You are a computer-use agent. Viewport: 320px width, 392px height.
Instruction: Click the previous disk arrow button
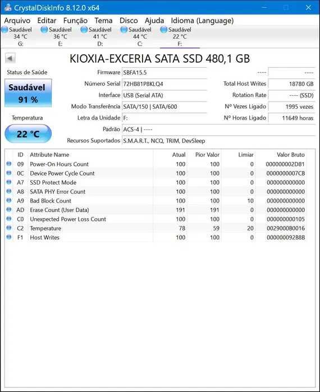(10, 58)
